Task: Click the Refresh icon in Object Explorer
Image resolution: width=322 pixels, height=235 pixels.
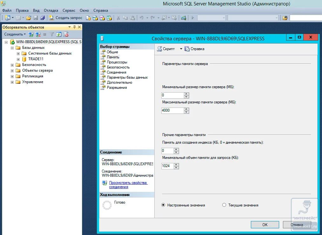Action: [59, 35]
